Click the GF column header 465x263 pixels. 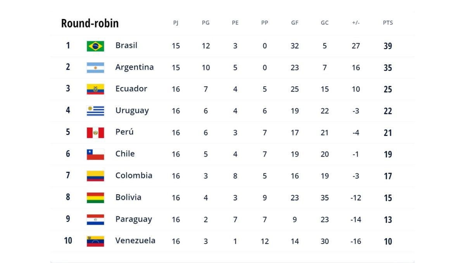[295, 23]
